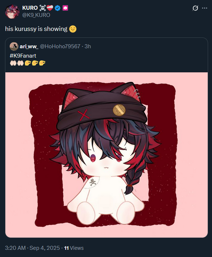
Task: Click the ari_ww_ display name
Action: [x=29, y=46]
